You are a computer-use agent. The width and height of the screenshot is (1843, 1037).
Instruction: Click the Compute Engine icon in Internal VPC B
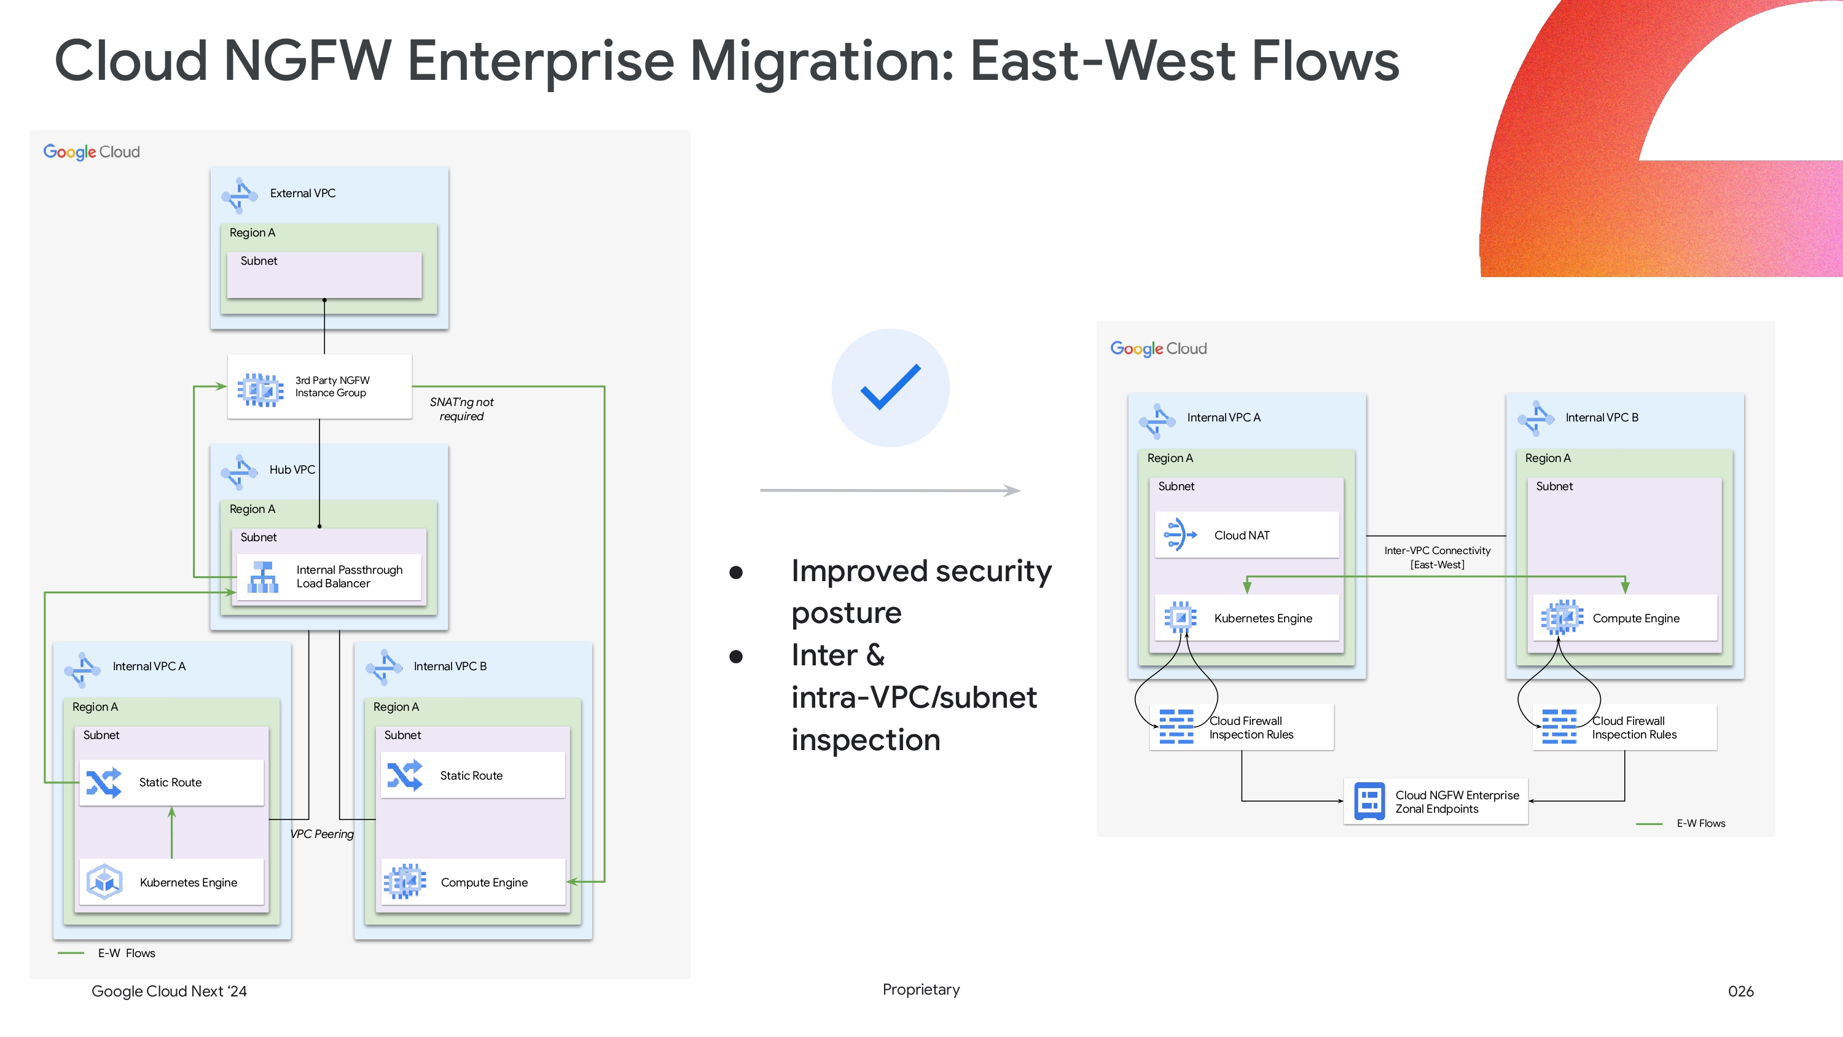coord(1562,619)
